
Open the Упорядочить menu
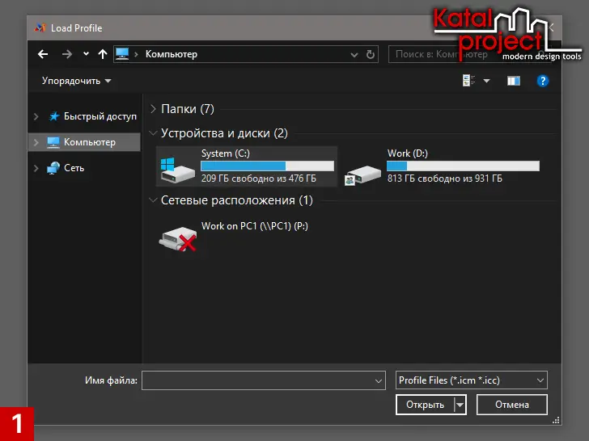click(x=76, y=81)
